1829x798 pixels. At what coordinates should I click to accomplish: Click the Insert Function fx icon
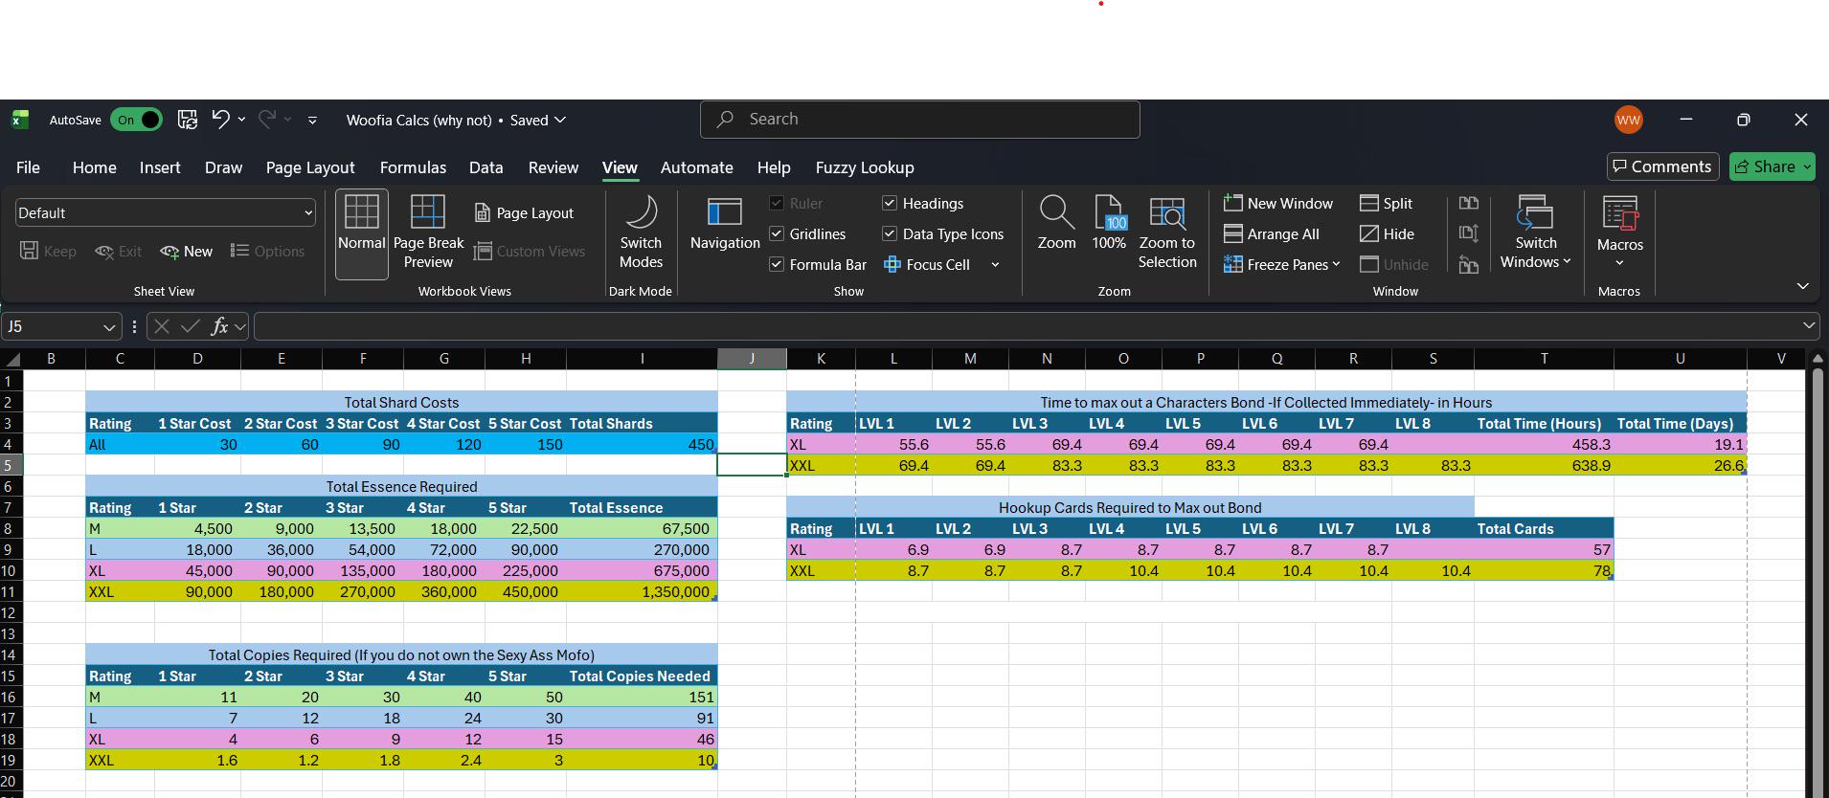[x=219, y=326]
